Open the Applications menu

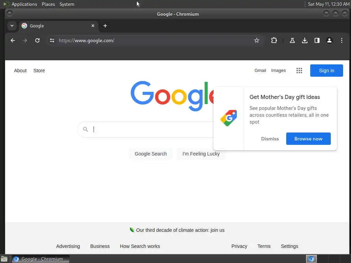click(24, 4)
